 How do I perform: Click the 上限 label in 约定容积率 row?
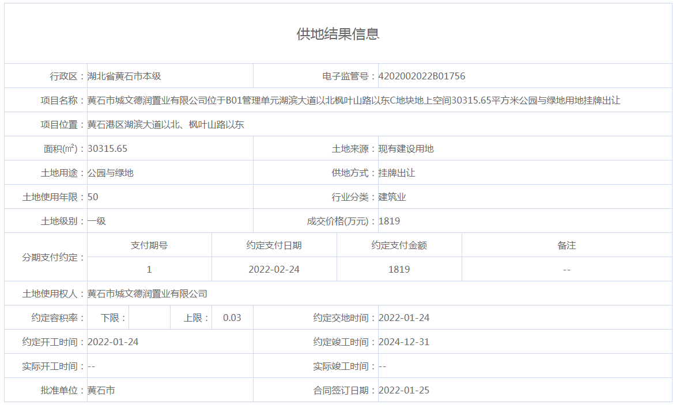197,318
